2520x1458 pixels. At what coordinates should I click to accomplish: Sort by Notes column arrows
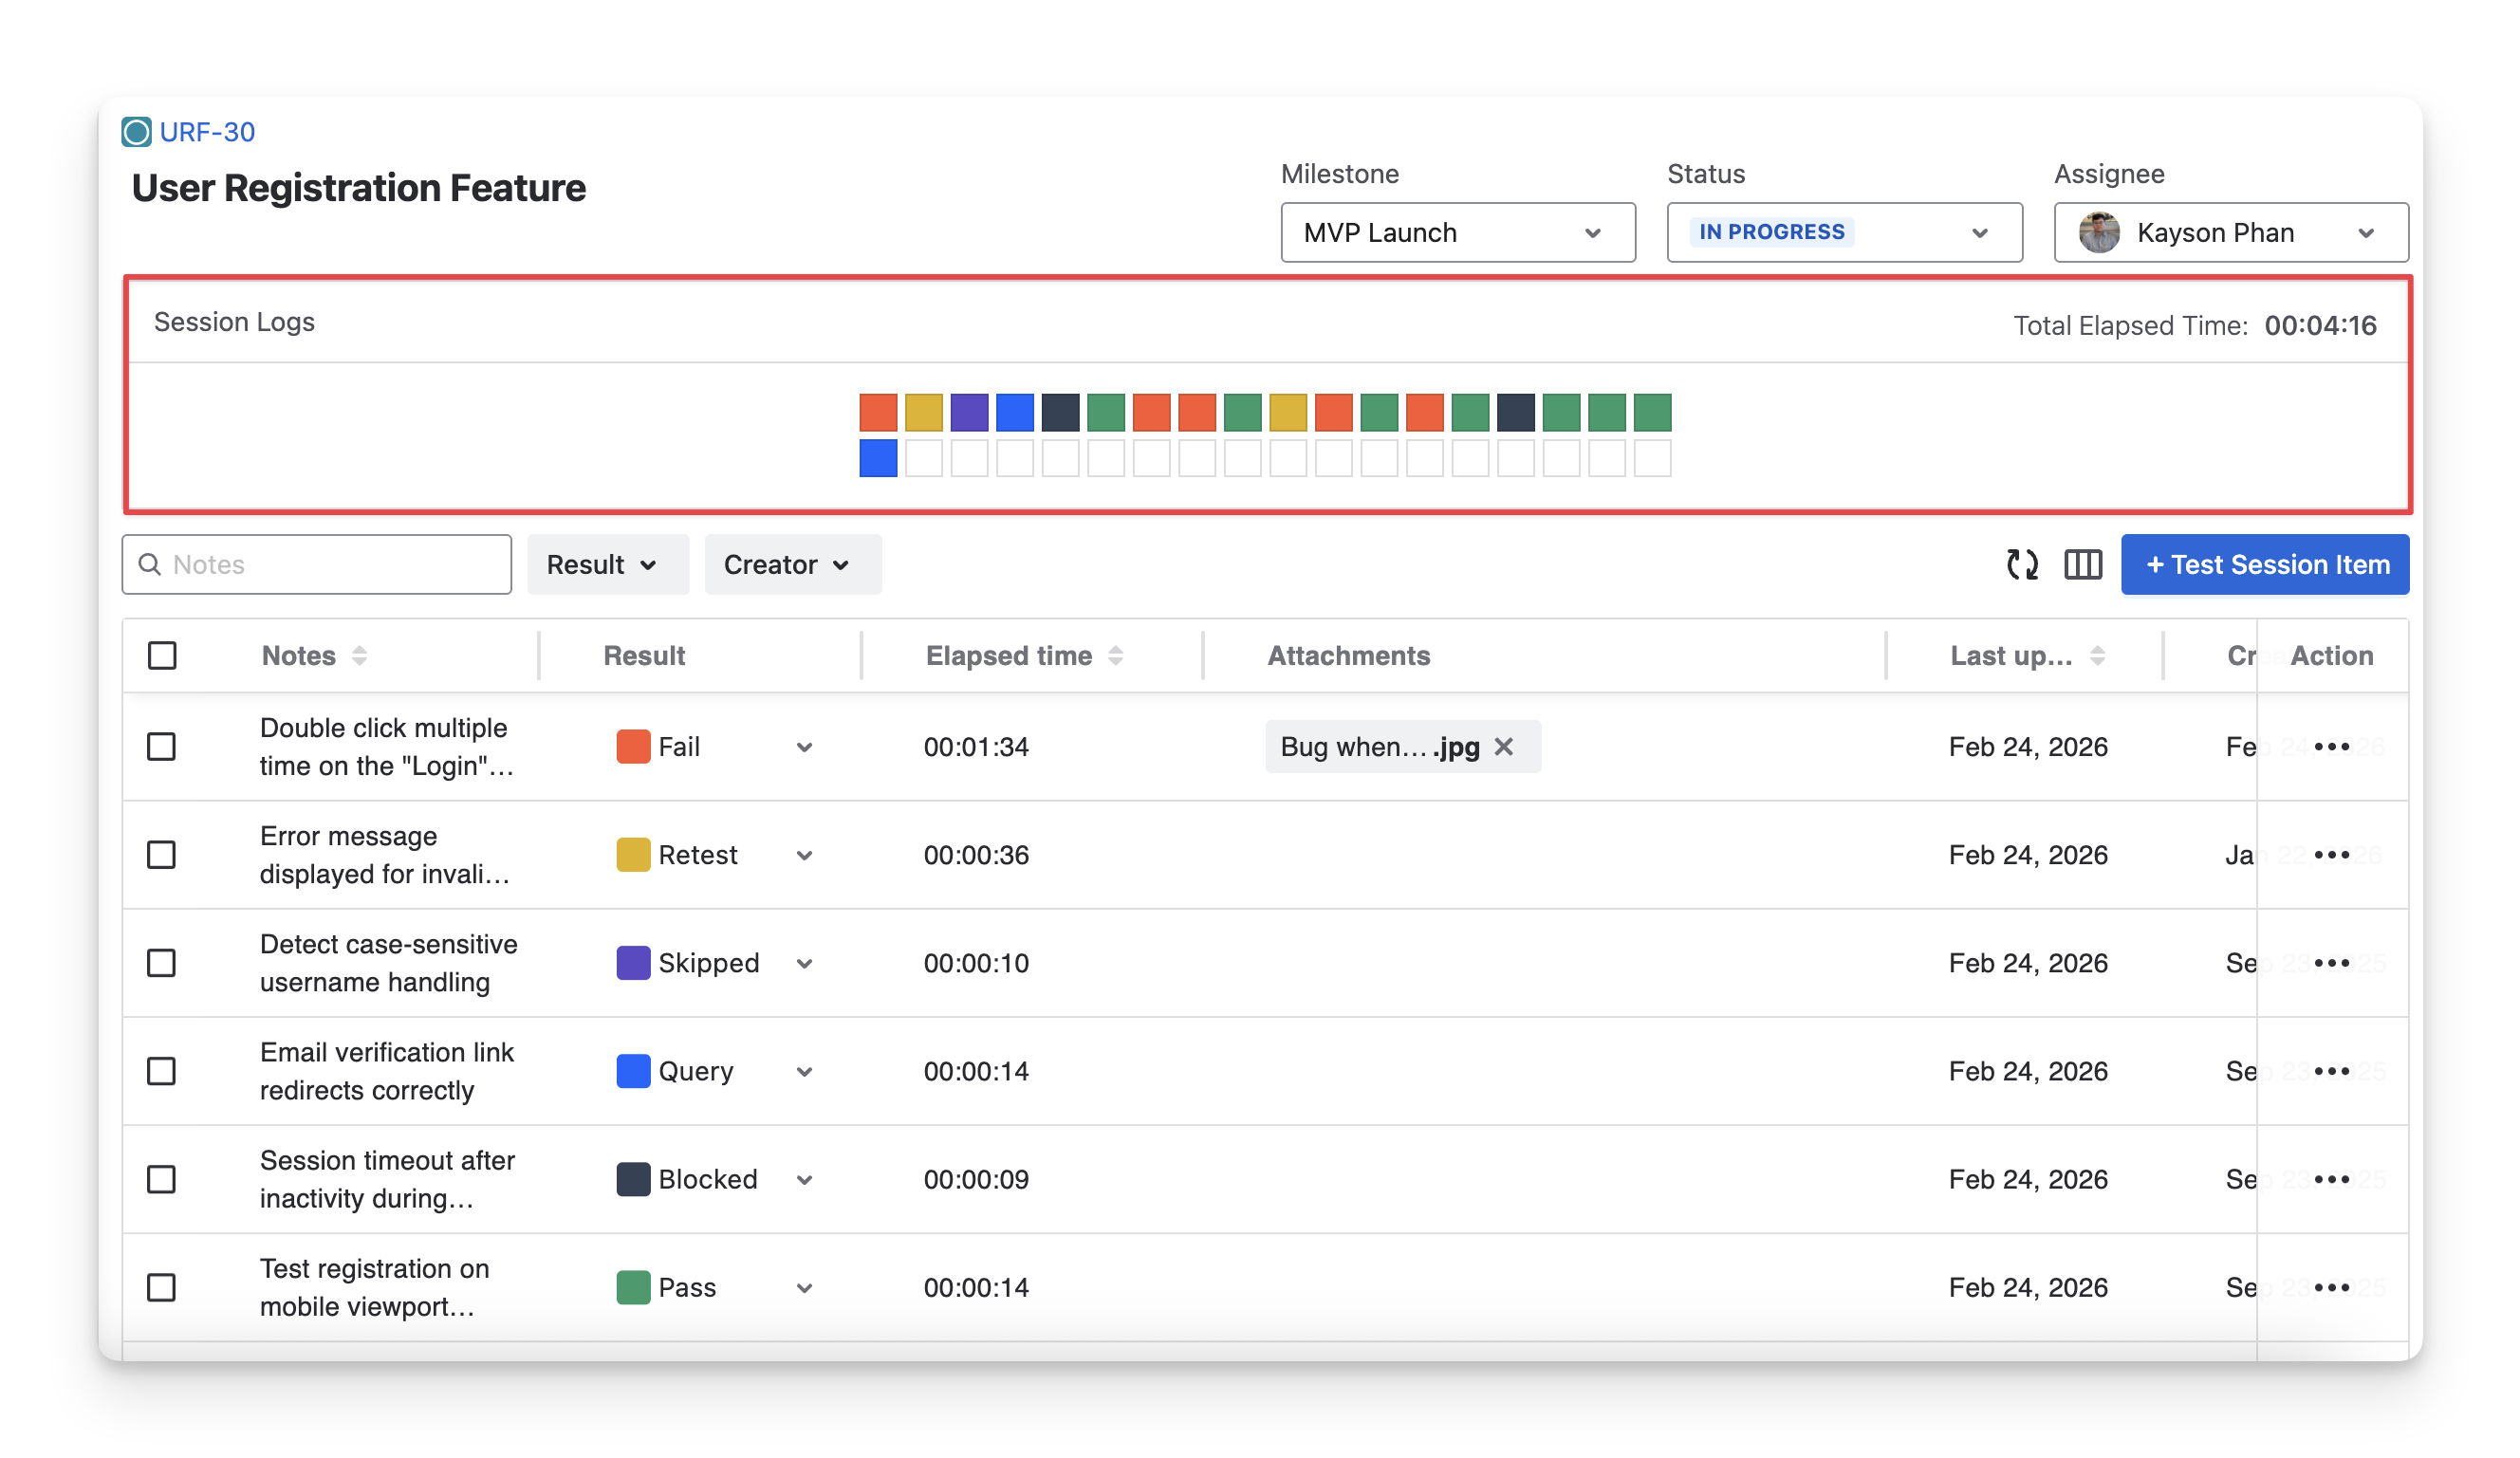pyautogui.click(x=359, y=656)
